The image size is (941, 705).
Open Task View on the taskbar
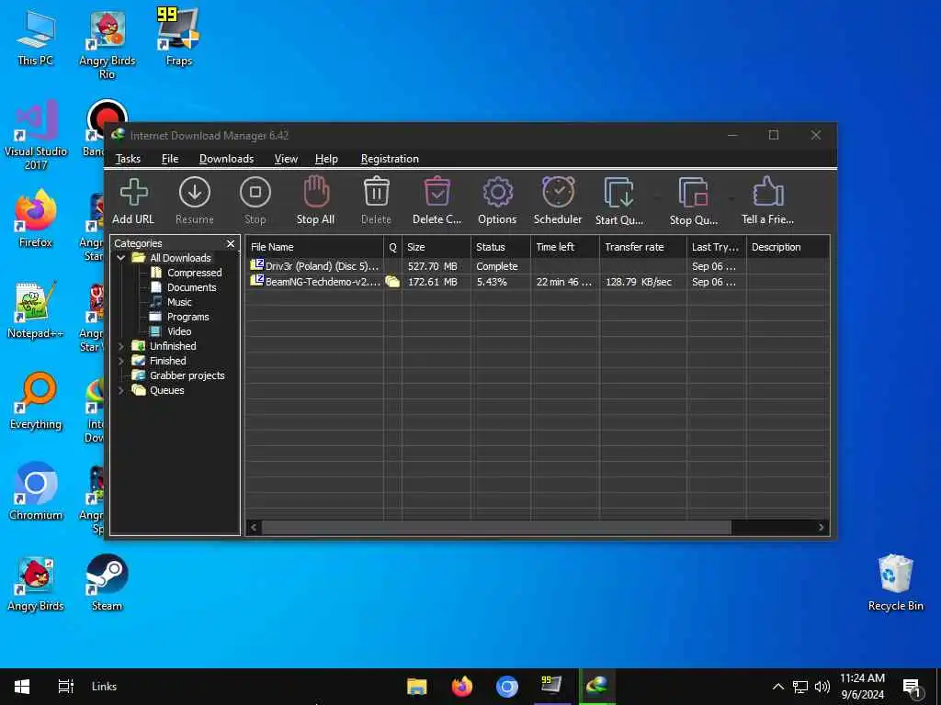pyautogui.click(x=65, y=687)
